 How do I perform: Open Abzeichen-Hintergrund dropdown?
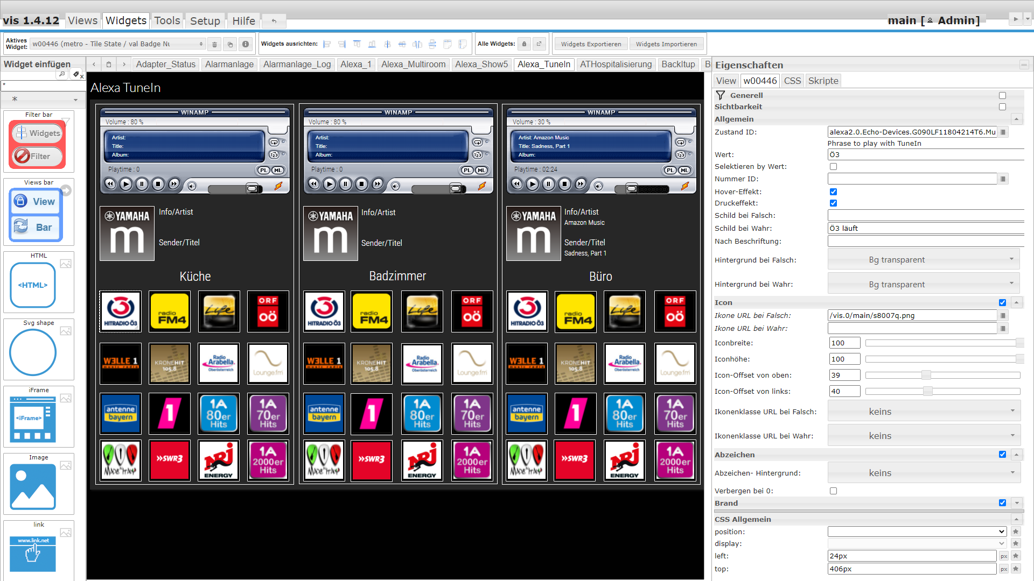click(924, 473)
